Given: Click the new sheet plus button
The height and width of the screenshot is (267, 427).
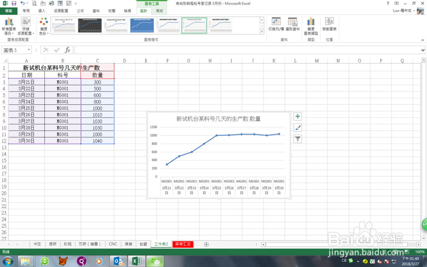Looking at the screenshot, I should (x=206, y=244).
